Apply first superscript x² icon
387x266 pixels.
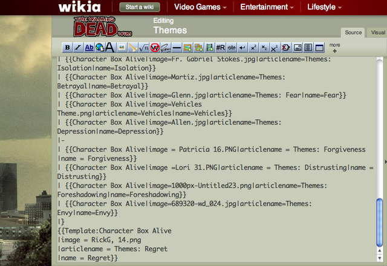253,47
